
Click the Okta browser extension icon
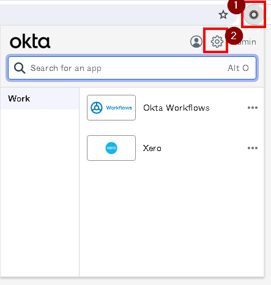254,15
